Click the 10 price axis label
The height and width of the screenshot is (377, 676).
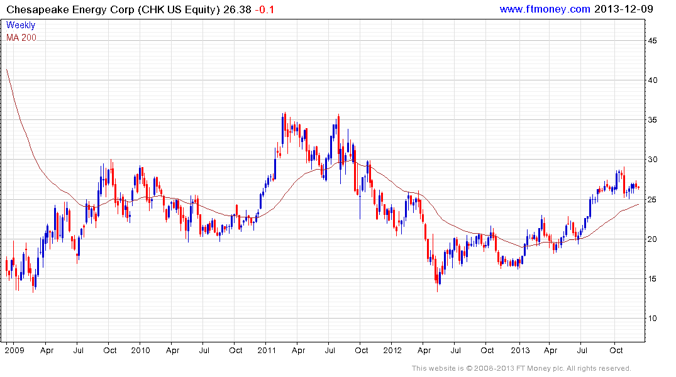click(652, 319)
